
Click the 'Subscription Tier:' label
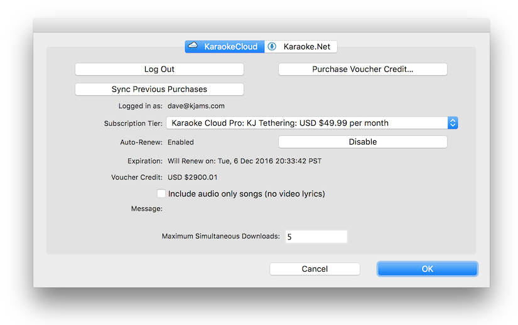click(x=133, y=123)
